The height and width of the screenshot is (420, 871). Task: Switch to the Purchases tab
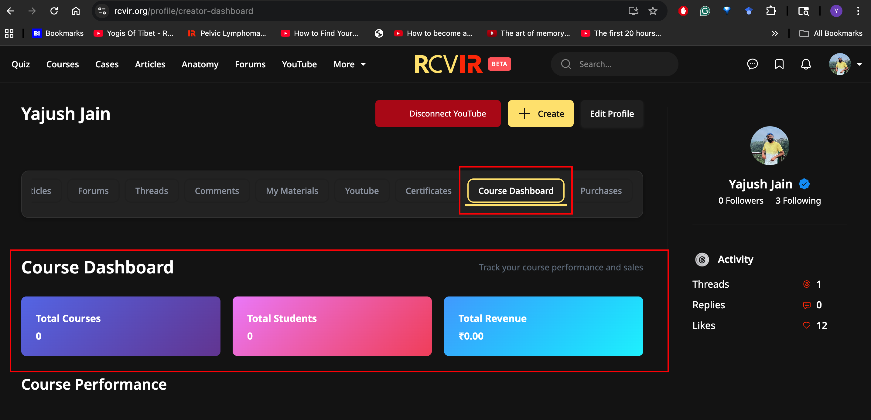click(x=601, y=191)
